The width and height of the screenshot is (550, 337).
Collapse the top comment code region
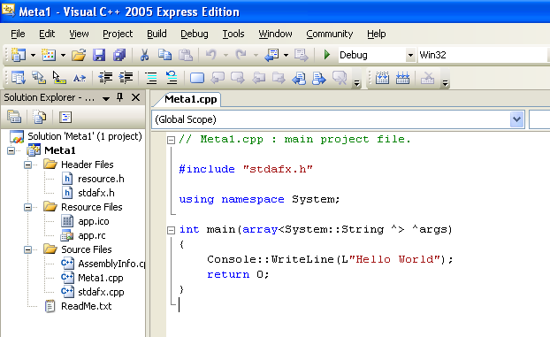click(171, 140)
